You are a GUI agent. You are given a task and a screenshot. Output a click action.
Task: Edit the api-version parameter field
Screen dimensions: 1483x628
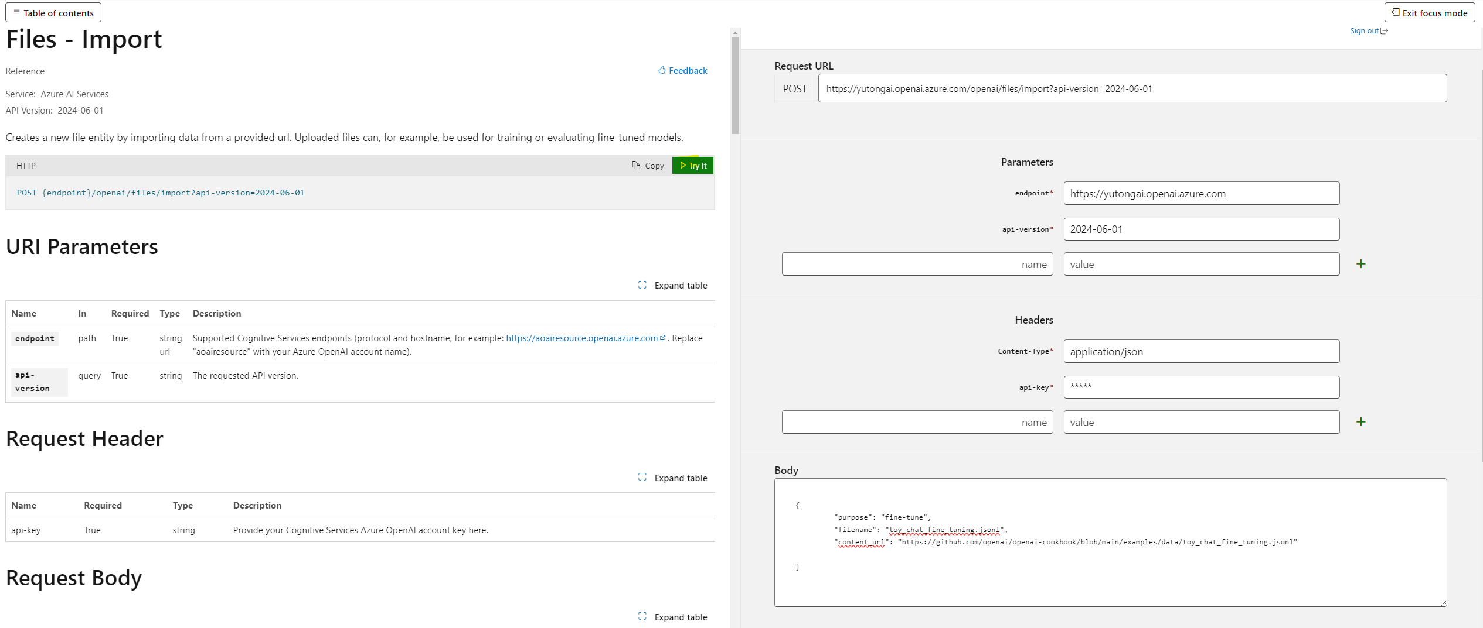(1201, 229)
